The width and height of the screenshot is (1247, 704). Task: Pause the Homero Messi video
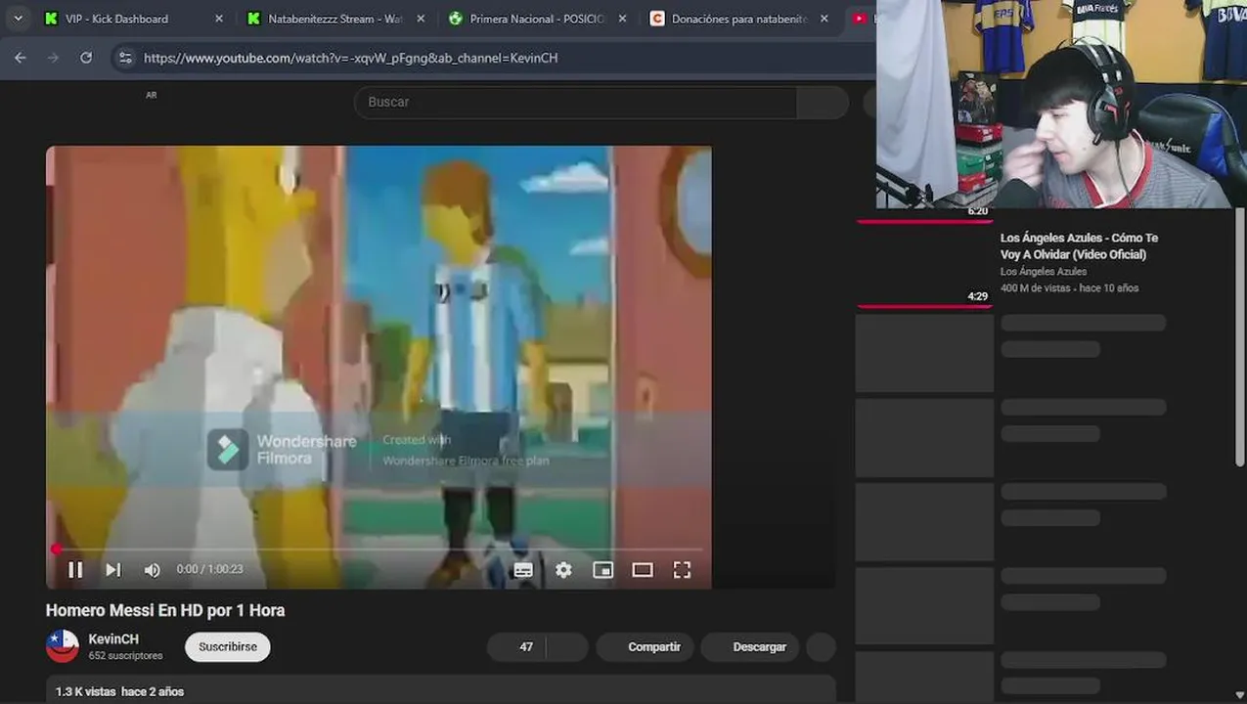point(75,570)
